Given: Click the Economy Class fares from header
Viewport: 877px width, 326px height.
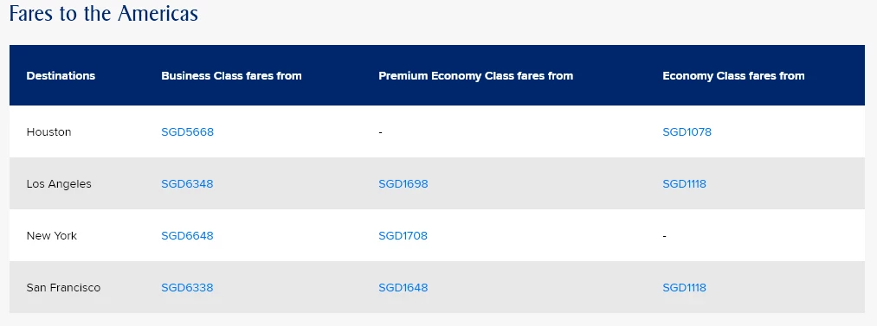Looking at the screenshot, I should click(733, 76).
